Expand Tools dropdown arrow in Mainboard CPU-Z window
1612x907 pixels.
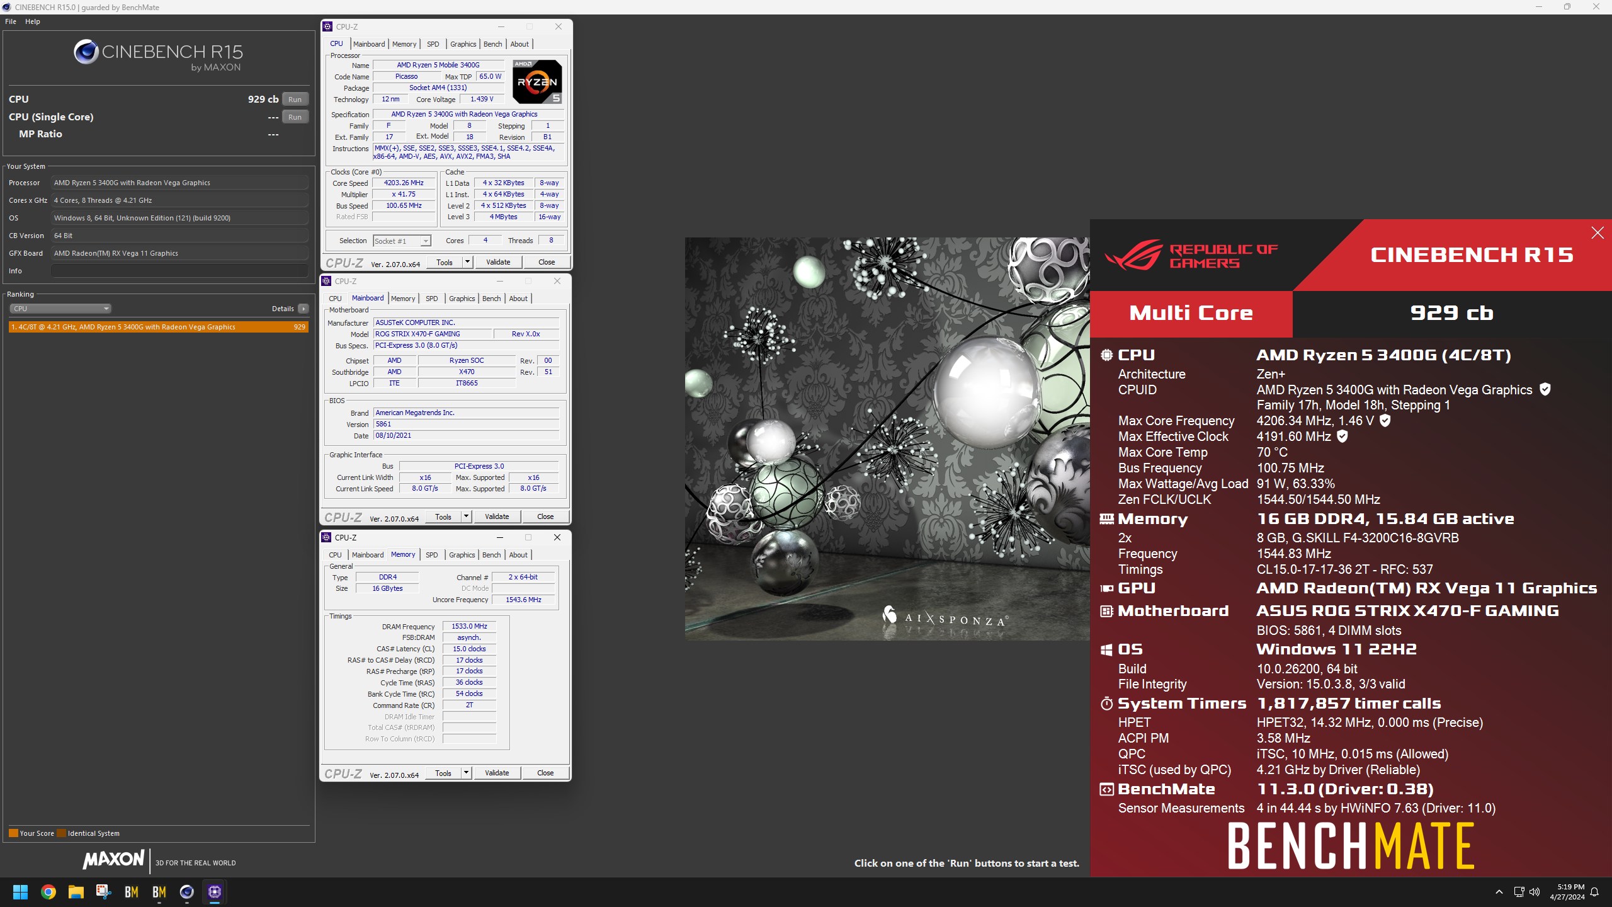467,516
